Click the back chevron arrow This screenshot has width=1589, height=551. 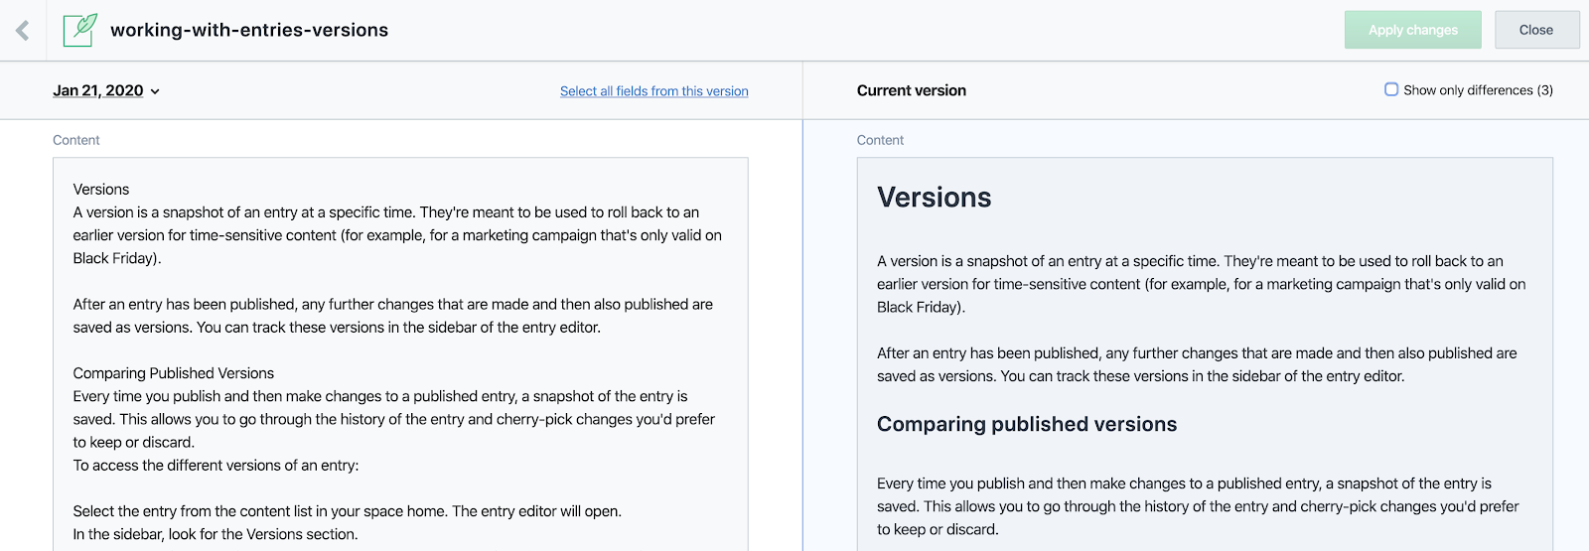click(23, 31)
